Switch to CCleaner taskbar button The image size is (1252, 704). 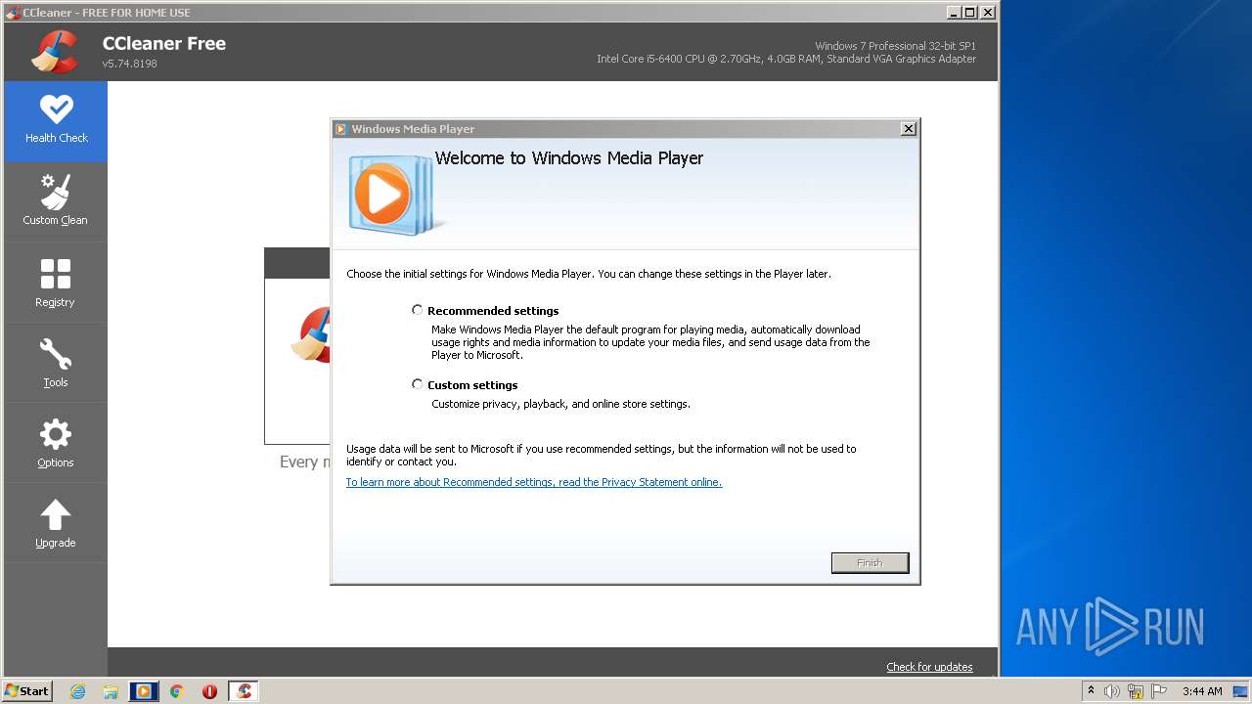coord(244,691)
